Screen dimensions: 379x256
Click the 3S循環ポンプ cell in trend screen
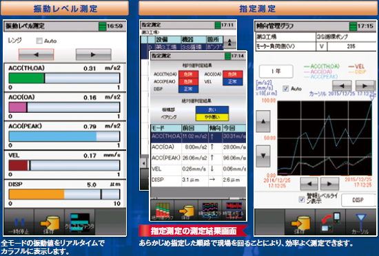(x=346, y=37)
